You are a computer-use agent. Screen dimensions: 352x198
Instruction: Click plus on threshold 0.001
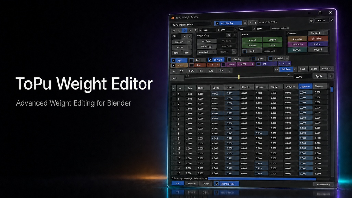pyautogui.click(x=252, y=64)
